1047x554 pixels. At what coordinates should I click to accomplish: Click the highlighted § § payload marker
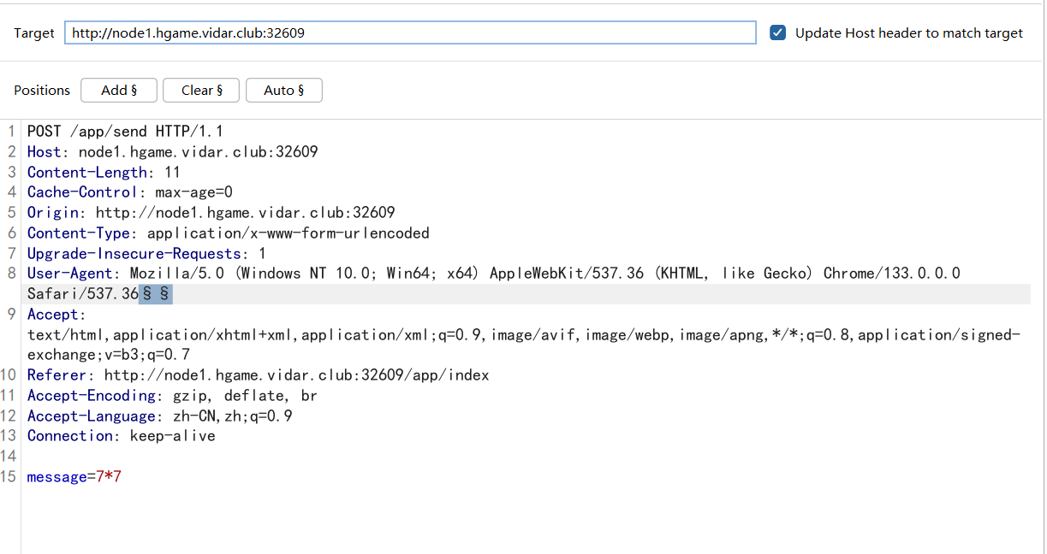[156, 294]
